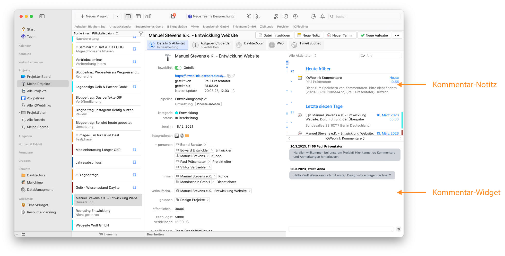Open the Slack integration icon

pos(182,136)
